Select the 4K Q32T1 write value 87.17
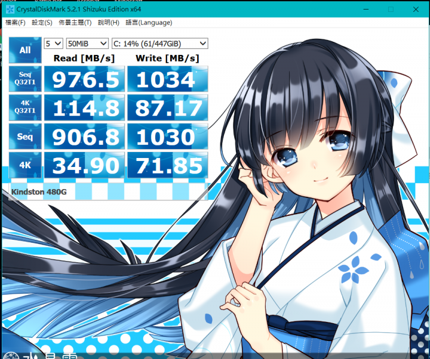This screenshot has height=359, width=430. 168,107
